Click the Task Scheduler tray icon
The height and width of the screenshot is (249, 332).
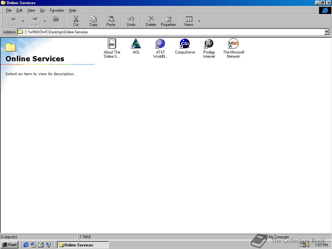tap(303, 245)
